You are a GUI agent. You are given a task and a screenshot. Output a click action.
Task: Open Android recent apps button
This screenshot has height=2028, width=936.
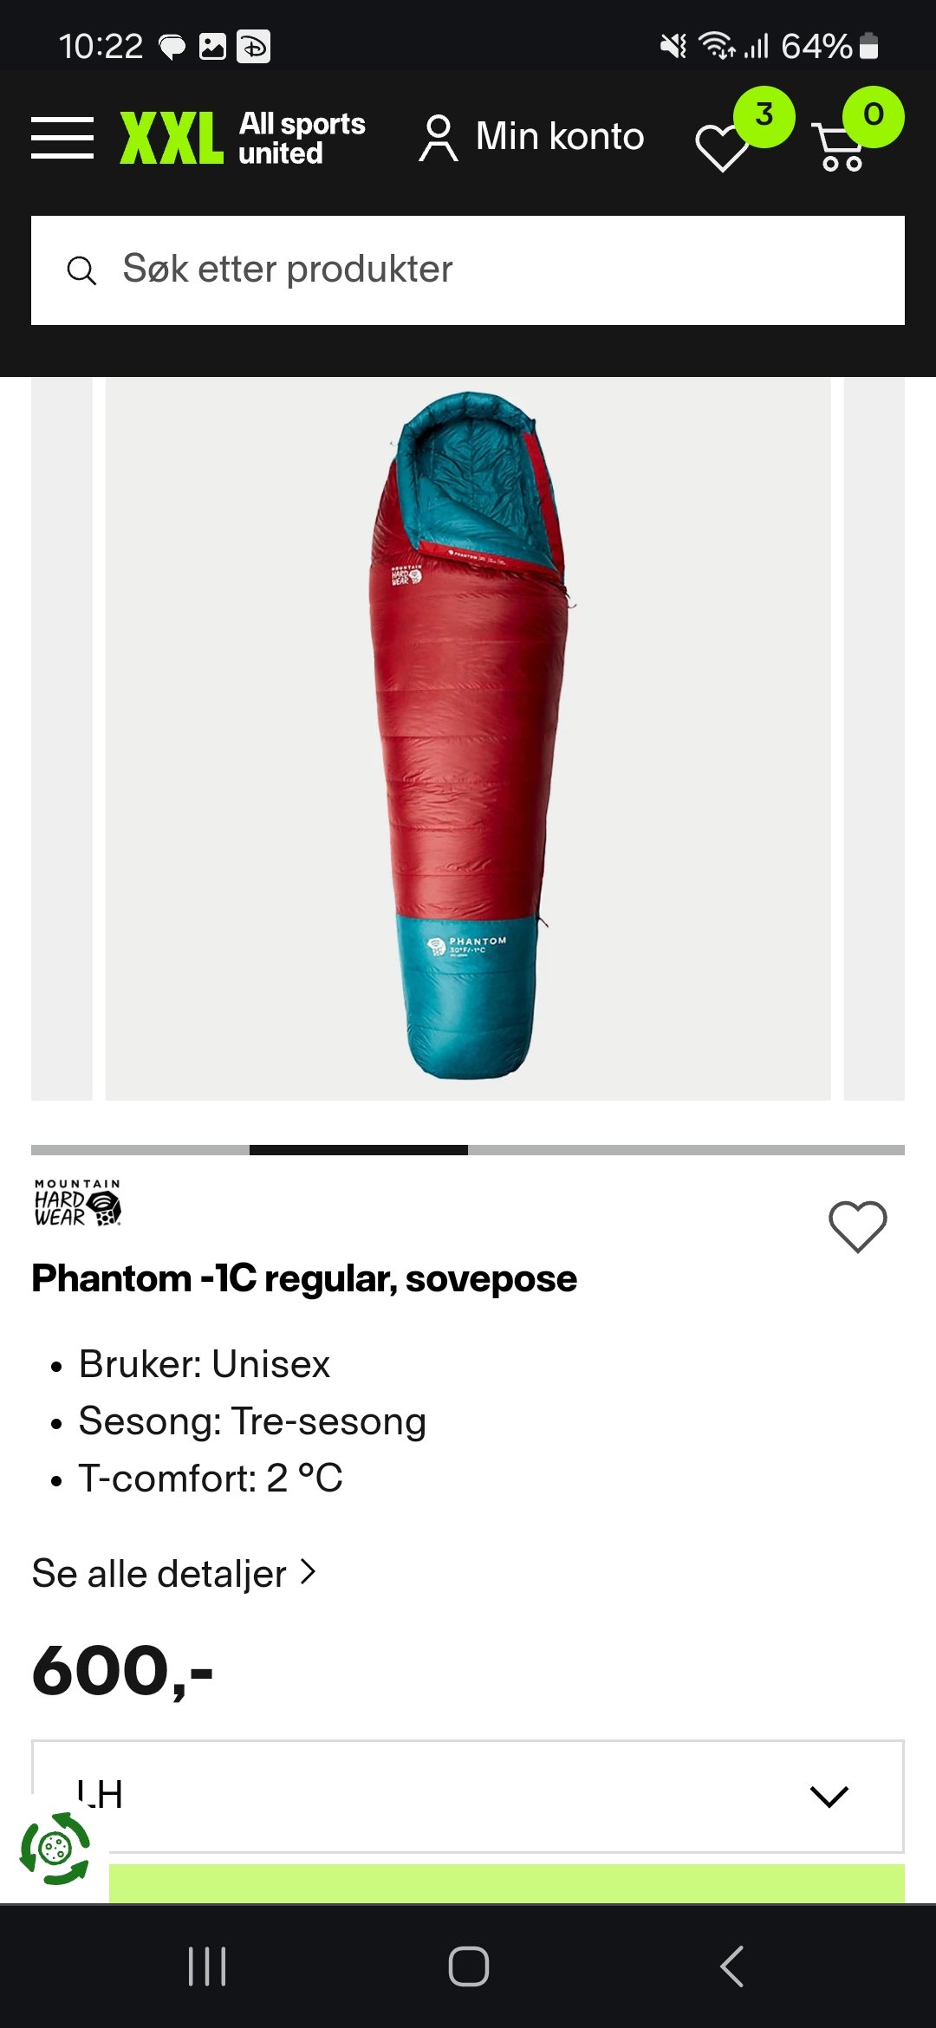pos(207,1966)
